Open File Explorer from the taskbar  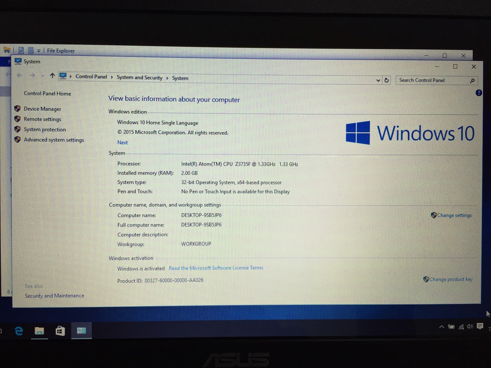click(x=39, y=331)
